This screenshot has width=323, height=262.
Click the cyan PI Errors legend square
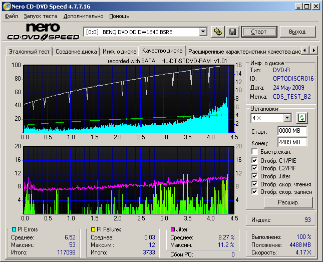coord(14,229)
